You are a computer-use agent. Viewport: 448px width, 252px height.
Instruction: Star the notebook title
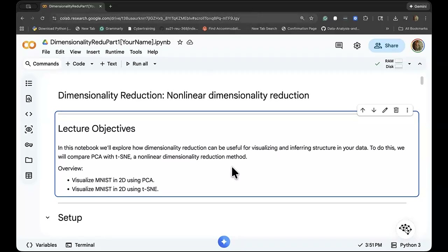coord(180,42)
